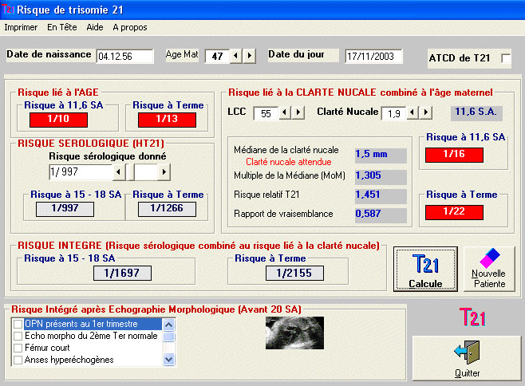Open the Imprimer menu
The image size is (525, 386).
[21, 26]
